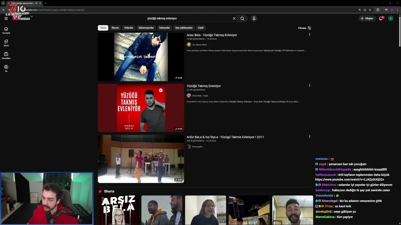Click the install-app icon in the address bar
This screenshot has width=401, height=225.
[365, 10]
